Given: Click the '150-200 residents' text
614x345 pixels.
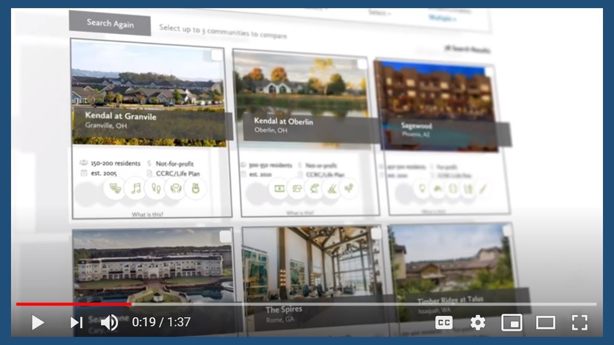Looking at the screenshot, I should 116,163.
